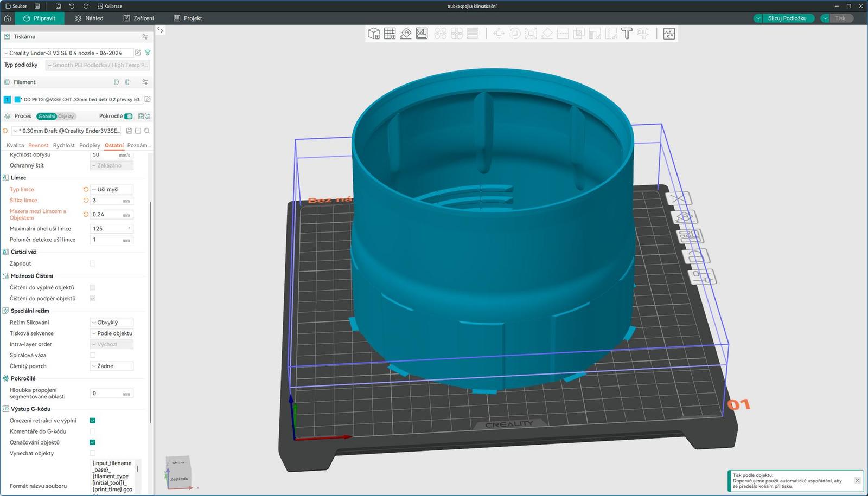This screenshot has height=496, width=868.
Task: Select the text emboss T tool
Action: point(627,34)
